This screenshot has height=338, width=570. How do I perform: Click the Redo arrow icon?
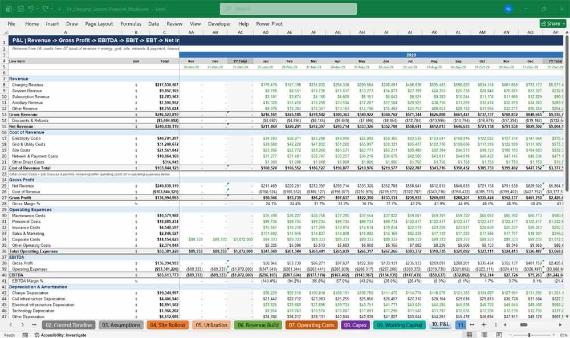coord(46,9)
